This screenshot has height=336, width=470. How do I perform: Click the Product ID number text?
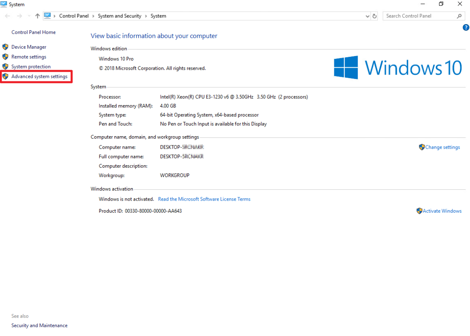[x=153, y=211]
